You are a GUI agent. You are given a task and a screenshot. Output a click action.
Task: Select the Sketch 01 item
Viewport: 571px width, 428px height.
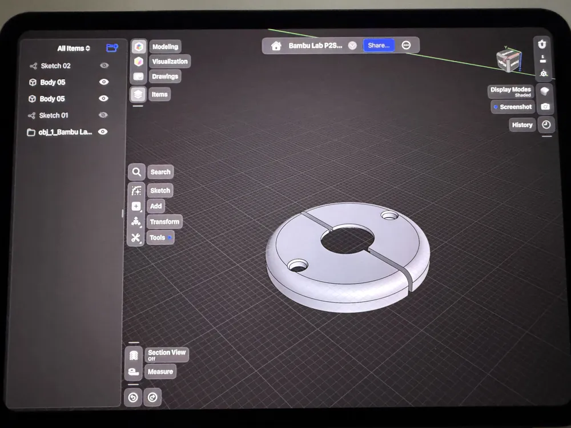pos(53,115)
